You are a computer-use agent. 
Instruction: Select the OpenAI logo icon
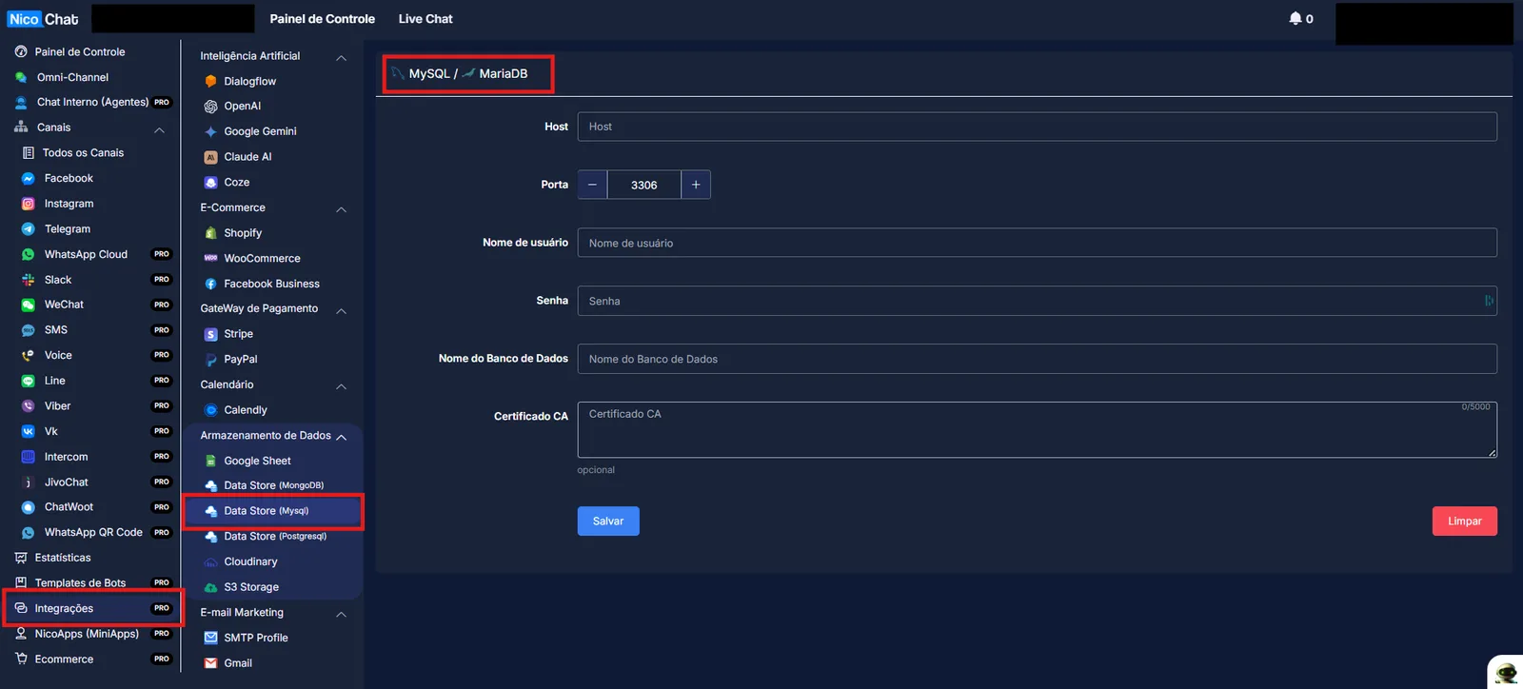pos(211,107)
